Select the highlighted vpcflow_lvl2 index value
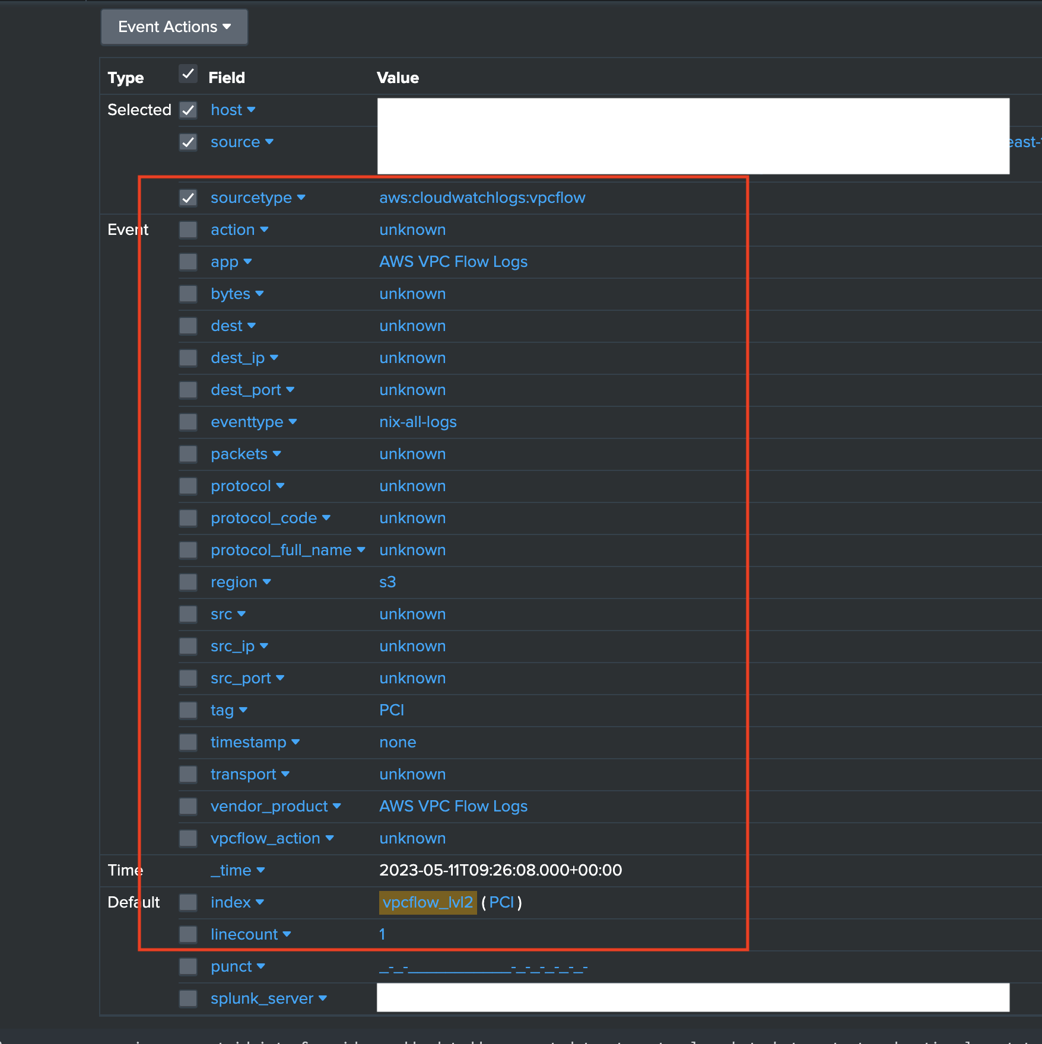 point(427,903)
